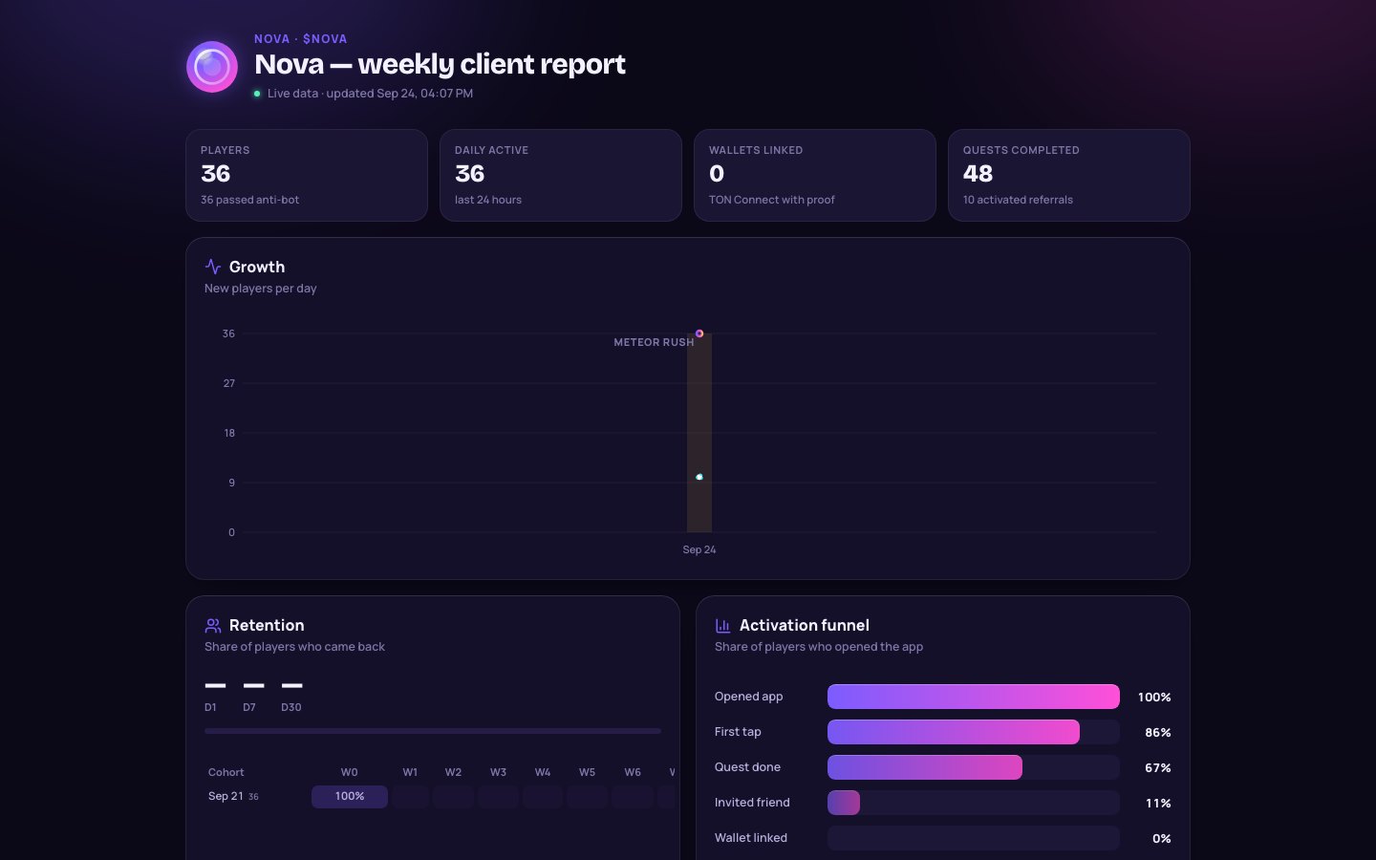This screenshot has width=1376, height=860.
Task: Click the 0% Wallet linked value
Action: point(1162,839)
